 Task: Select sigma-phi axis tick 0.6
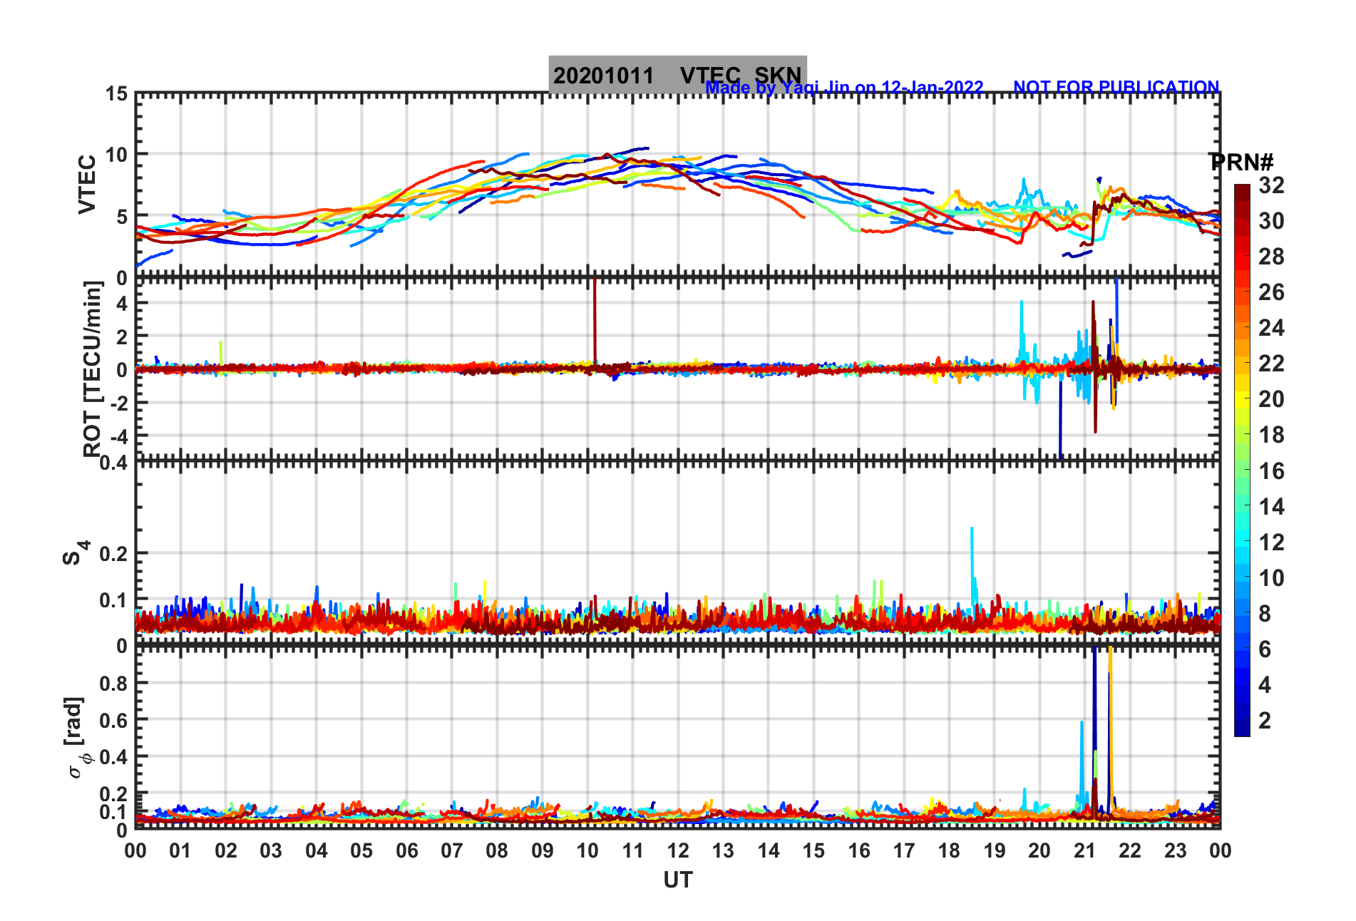coord(114,720)
